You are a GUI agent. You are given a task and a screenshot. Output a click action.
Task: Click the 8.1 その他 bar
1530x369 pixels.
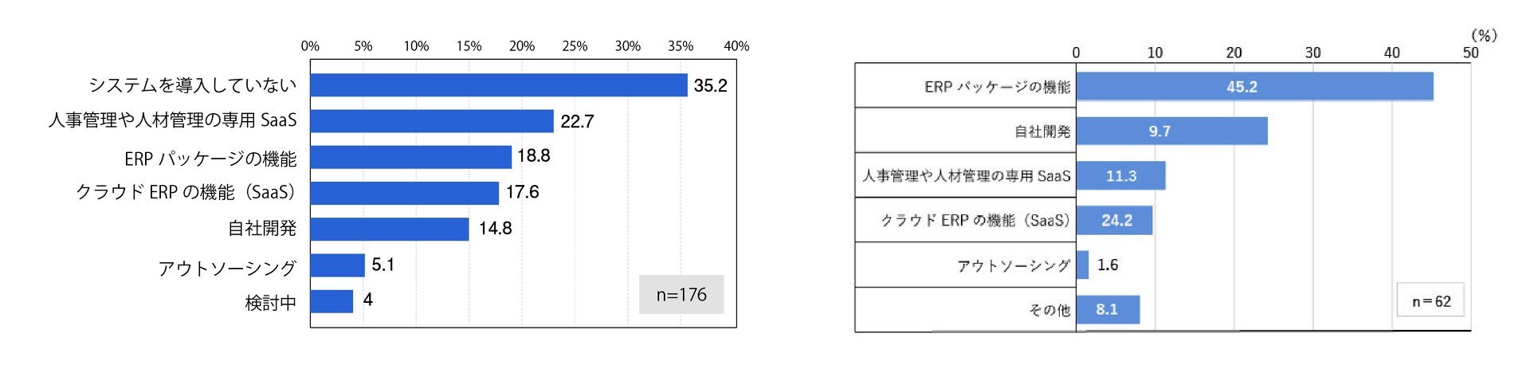click(x=1108, y=309)
